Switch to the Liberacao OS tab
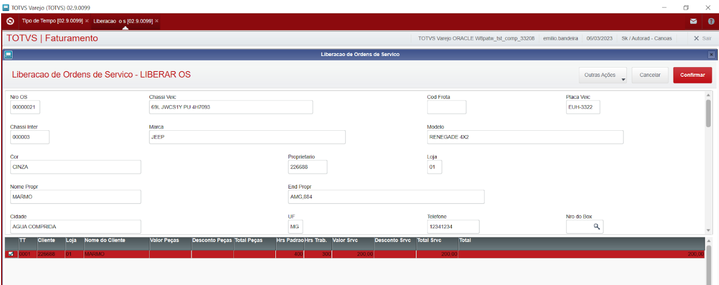The image size is (719, 285). pos(123,21)
